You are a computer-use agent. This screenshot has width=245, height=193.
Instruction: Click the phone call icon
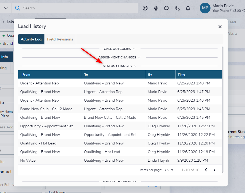[177, 8]
